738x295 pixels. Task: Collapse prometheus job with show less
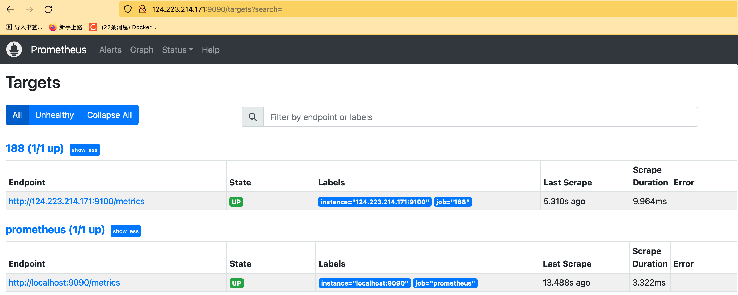125,231
